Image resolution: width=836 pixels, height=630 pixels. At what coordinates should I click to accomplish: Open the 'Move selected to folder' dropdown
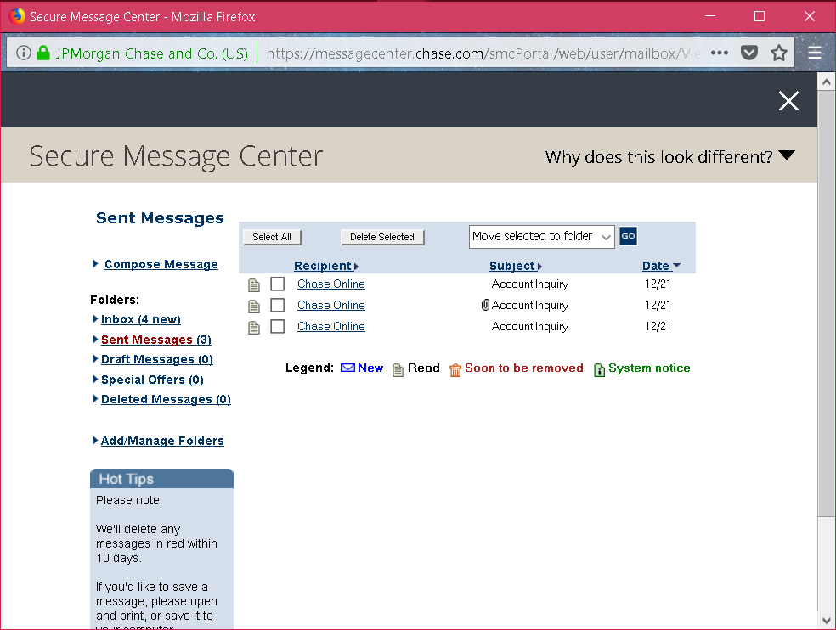tap(542, 237)
